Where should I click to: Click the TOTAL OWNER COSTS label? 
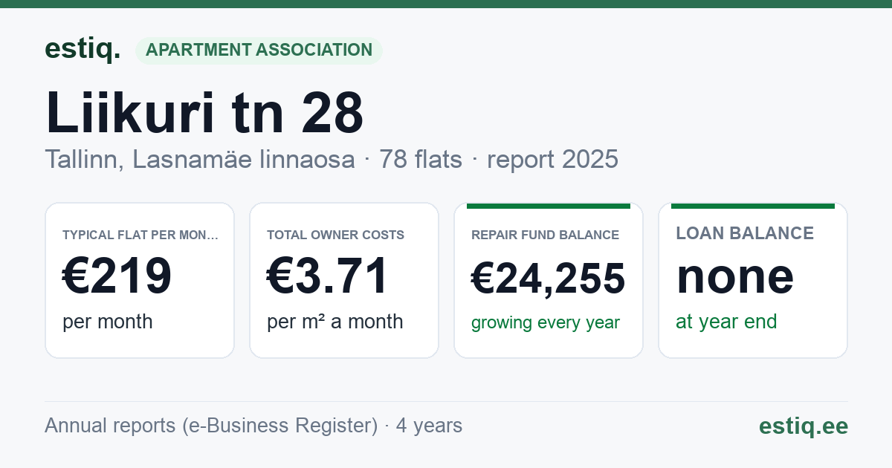(335, 235)
